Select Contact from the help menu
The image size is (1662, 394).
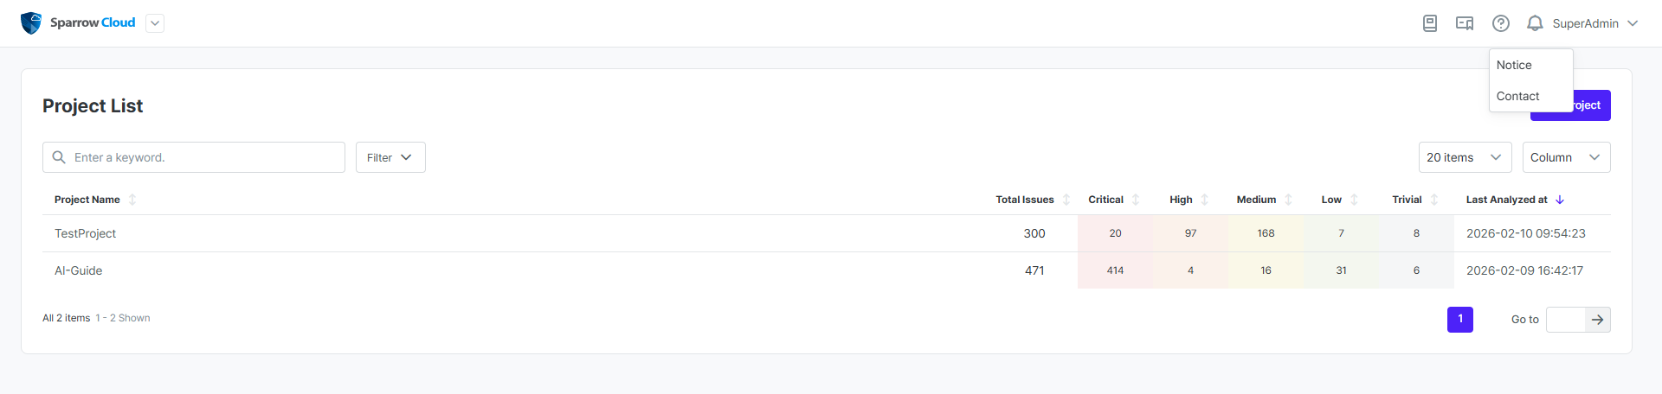[1517, 96]
